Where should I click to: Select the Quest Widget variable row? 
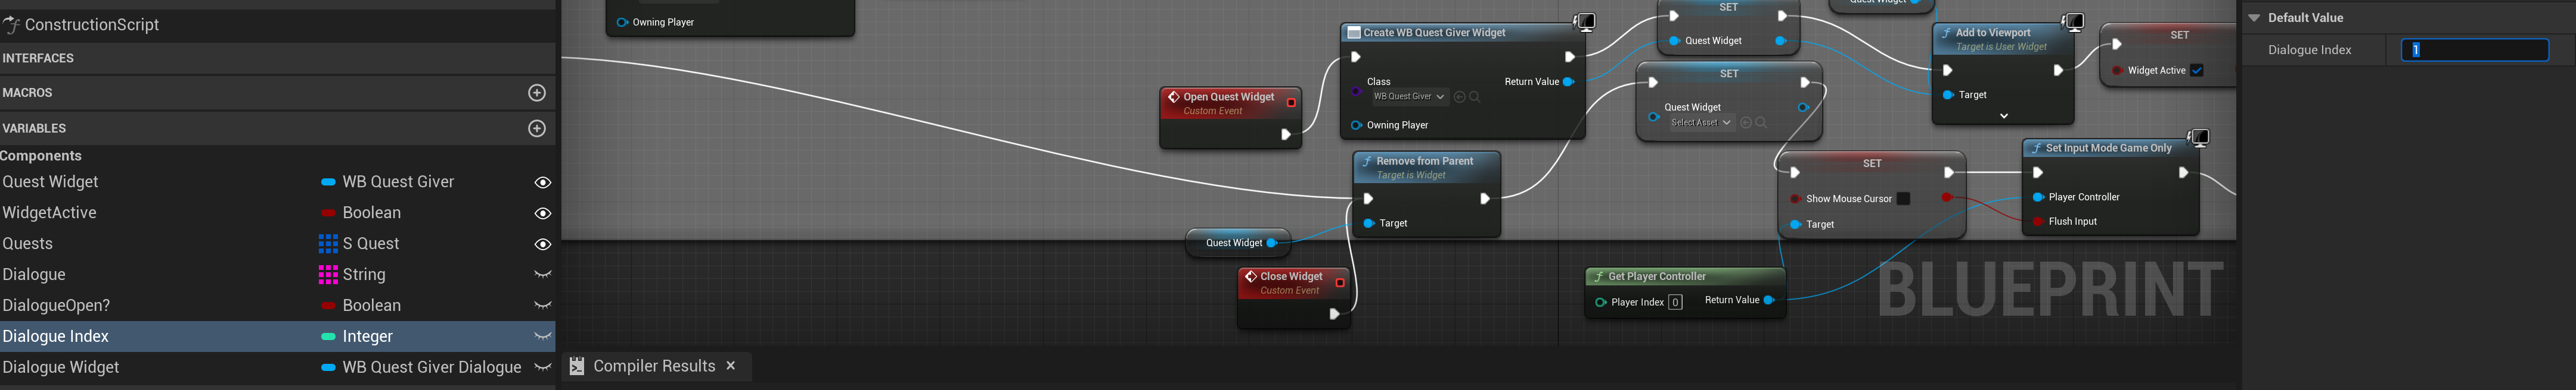(277, 181)
